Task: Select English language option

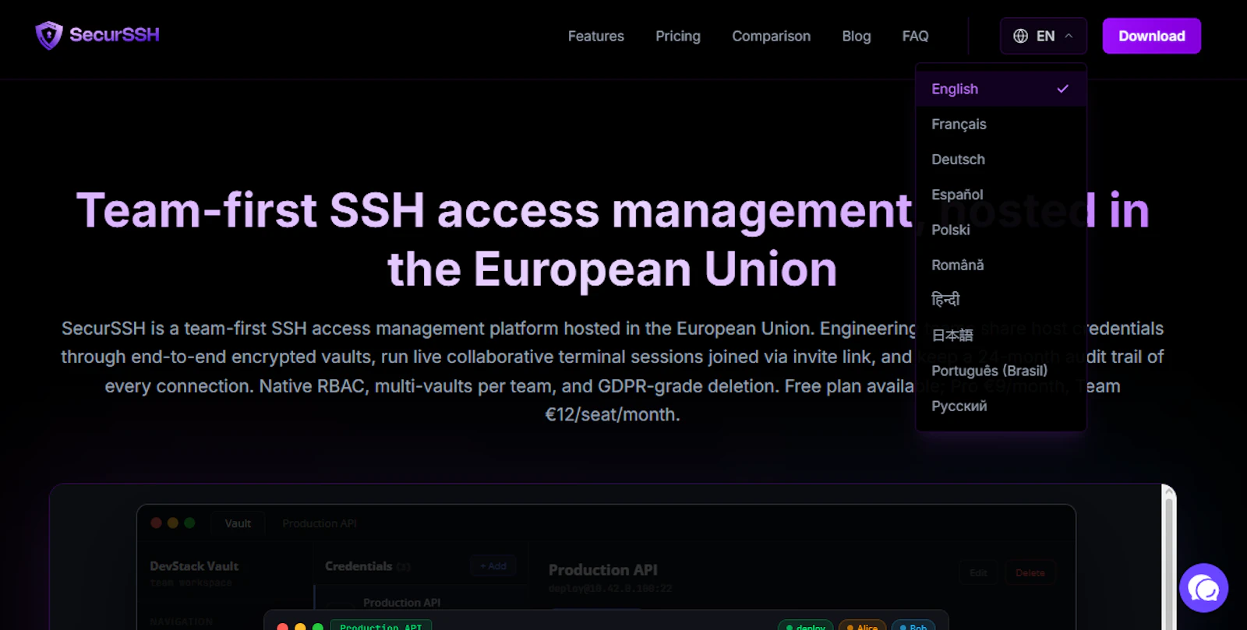Action: click(x=1001, y=89)
